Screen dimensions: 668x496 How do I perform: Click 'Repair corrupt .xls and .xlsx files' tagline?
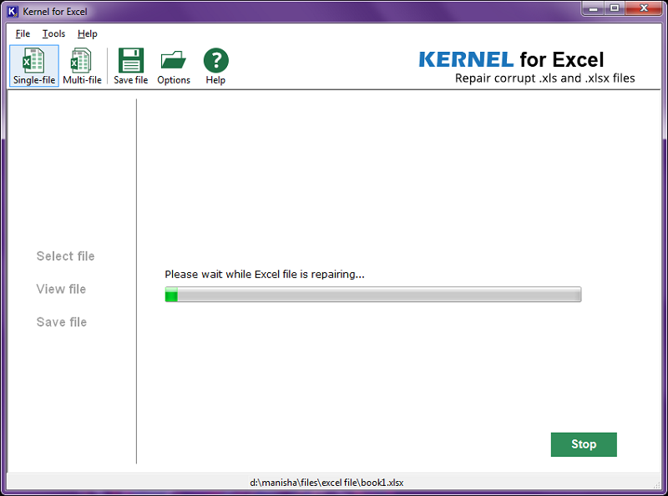[545, 78]
